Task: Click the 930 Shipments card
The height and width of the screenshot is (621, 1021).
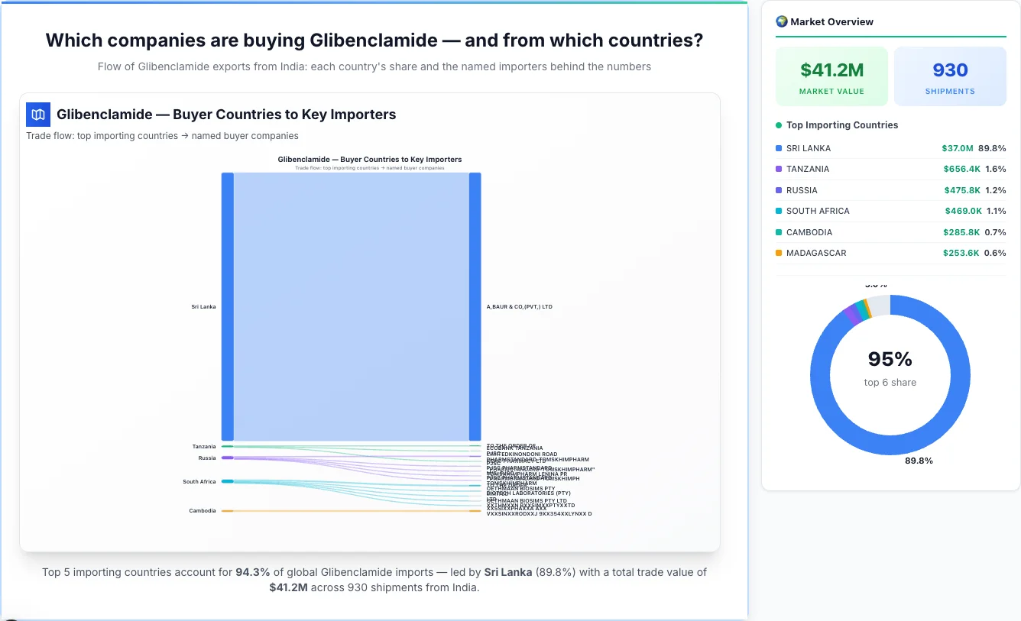Action: pos(950,75)
